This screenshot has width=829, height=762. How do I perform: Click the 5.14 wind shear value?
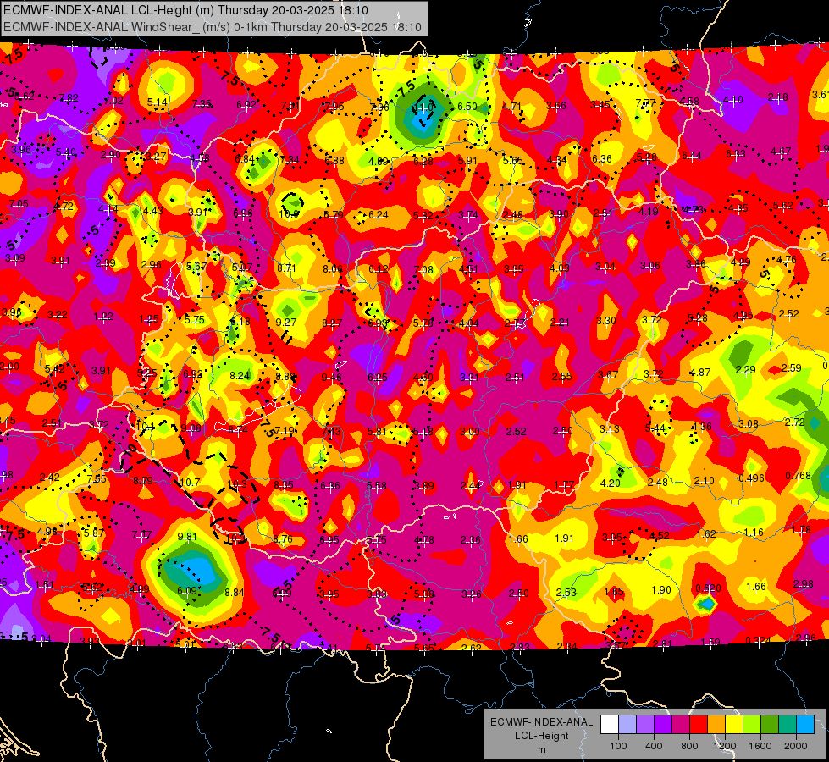(157, 102)
